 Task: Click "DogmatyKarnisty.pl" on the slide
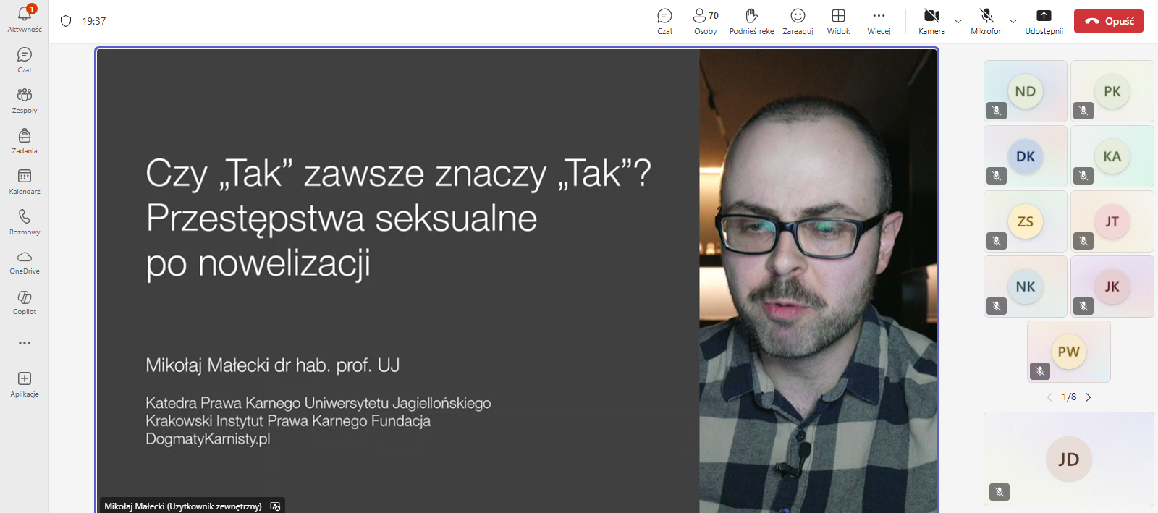click(208, 439)
